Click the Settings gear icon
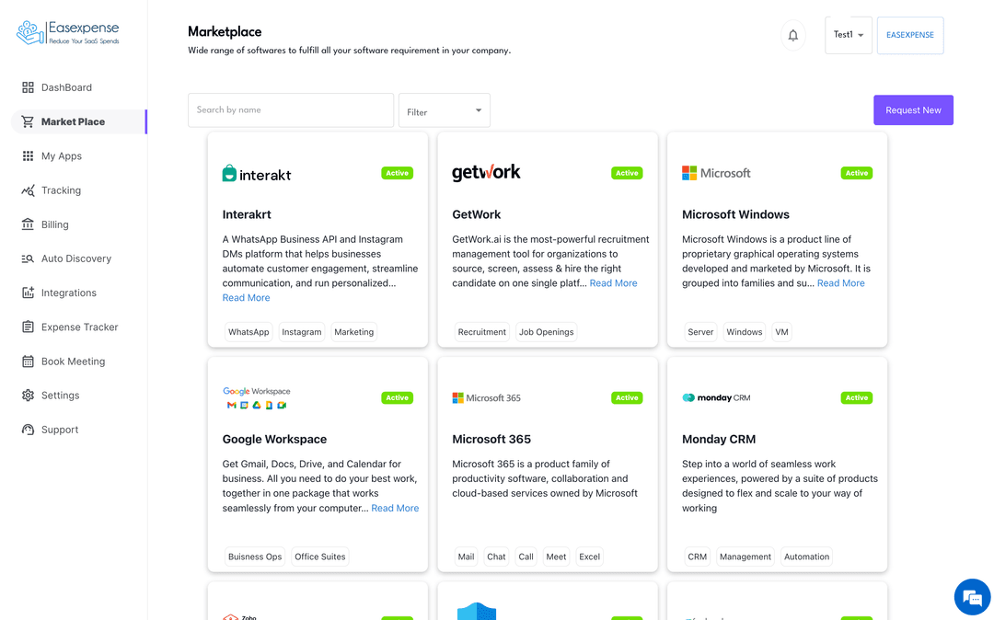The image size is (994, 620). pyautogui.click(x=28, y=396)
